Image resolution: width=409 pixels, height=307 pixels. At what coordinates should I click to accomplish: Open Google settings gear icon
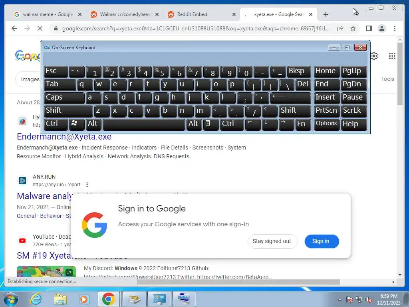[374, 56]
